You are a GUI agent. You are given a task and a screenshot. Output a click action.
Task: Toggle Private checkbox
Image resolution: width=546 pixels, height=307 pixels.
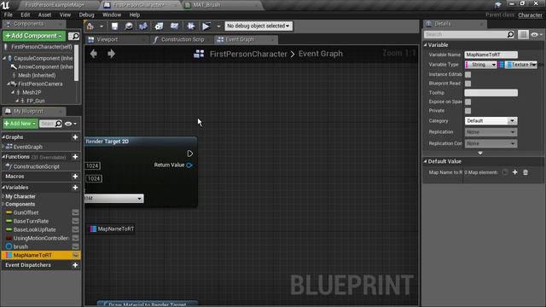point(468,111)
